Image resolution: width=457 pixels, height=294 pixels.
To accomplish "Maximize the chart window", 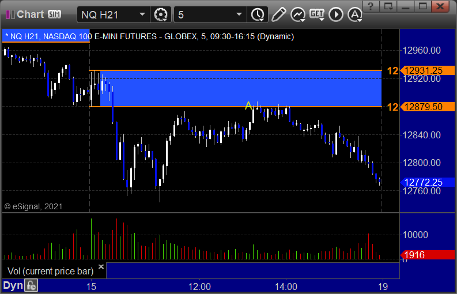I will point(422,6).
